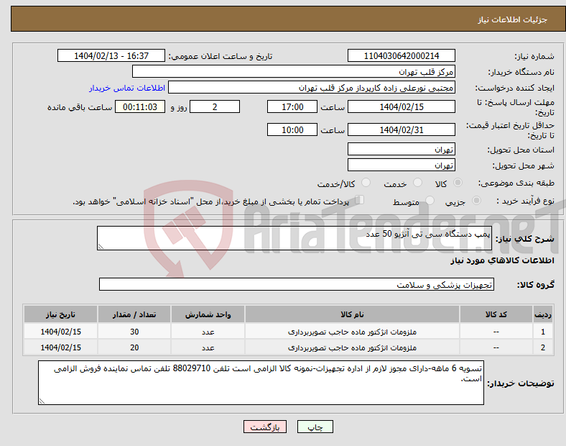The width and height of the screenshot is (566, 446).
Task: Click the remaining days field showing 2
Action: (215, 106)
